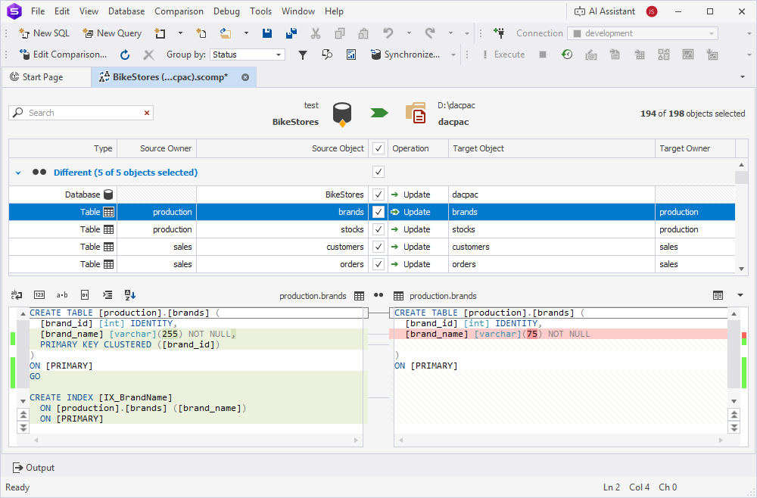757x498 pixels.
Task: Toggle the select-all header checkbox
Action: click(378, 148)
